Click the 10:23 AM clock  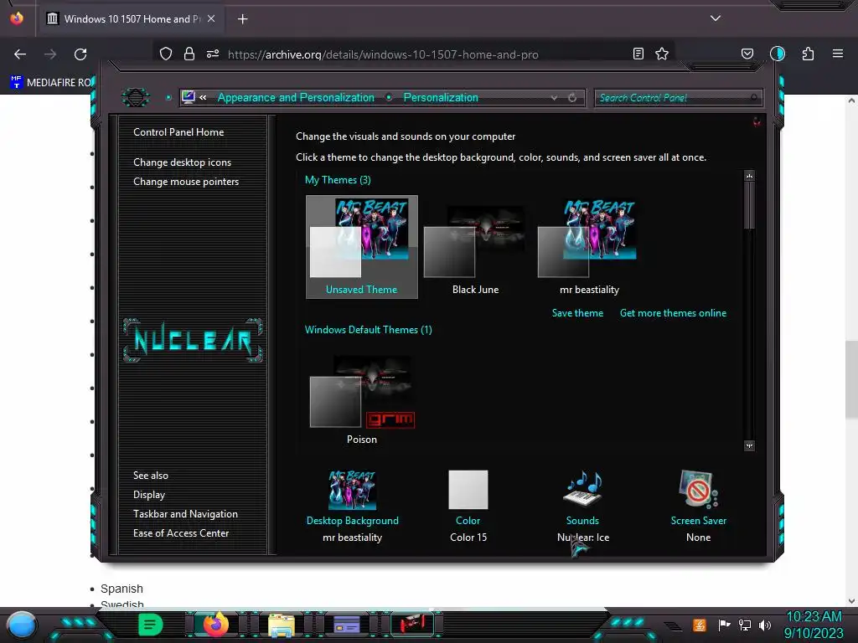click(814, 616)
